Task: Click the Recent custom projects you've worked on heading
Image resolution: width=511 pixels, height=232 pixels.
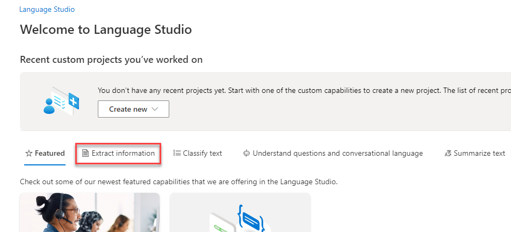Action: (111, 60)
